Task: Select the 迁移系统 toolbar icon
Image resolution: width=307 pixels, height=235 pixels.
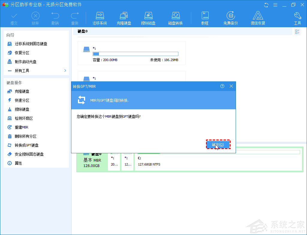Action: [100, 17]
